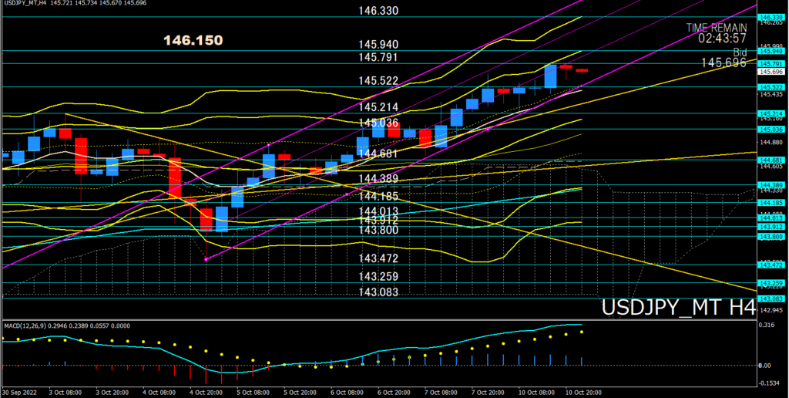Click the cyan 144.681 tag on price axis

pos(771,160)
